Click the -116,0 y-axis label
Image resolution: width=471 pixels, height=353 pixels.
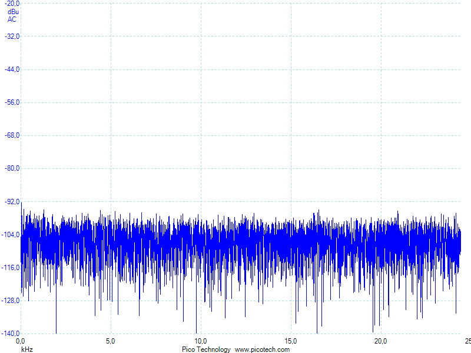(11, 268)
